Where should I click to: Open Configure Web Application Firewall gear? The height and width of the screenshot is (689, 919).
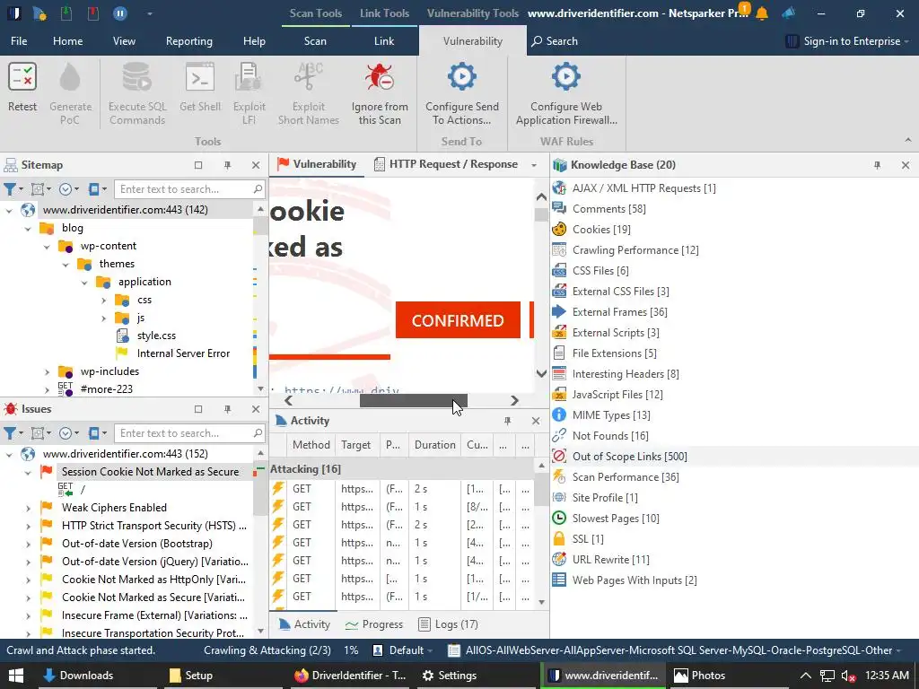(566, 77)
